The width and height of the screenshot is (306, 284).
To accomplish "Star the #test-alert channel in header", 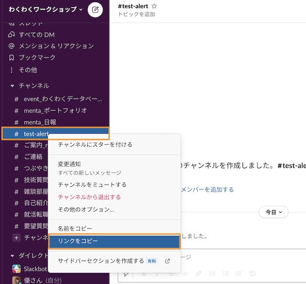I will click(x=154, y=6).
